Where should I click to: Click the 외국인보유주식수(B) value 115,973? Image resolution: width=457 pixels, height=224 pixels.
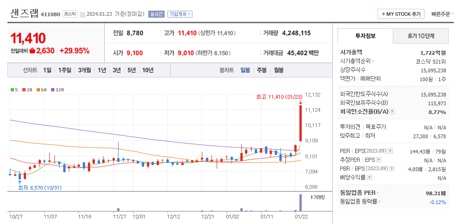click(x=437, y=103)
